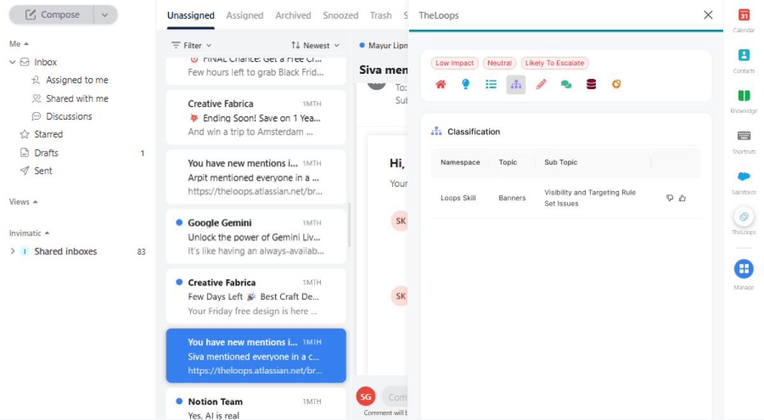Viewport: 764px width, 420px height.
Task: Close TheLoops panel
Action: (x=708, y=15)
